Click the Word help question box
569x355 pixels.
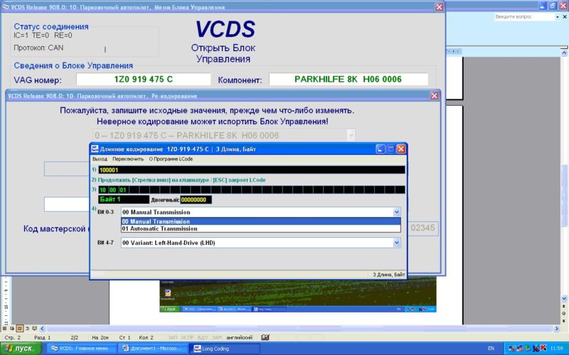(523, 17)
